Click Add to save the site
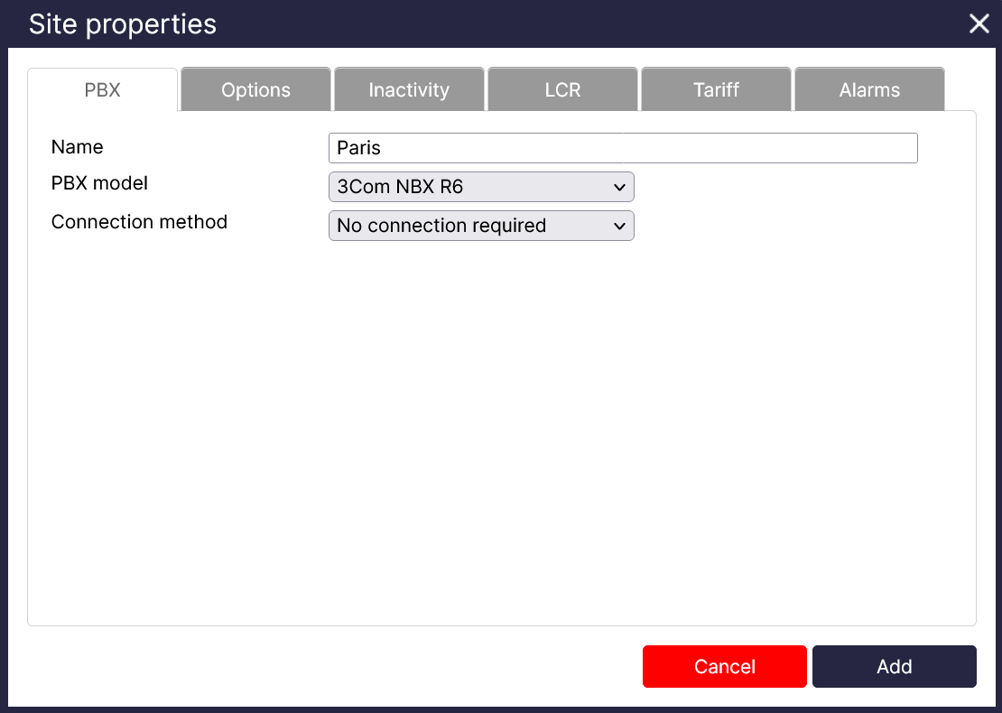 (x=894, y=666)
